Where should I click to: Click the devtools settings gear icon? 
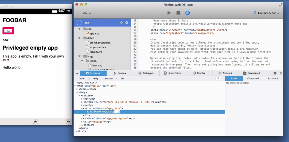click(275, 73)
